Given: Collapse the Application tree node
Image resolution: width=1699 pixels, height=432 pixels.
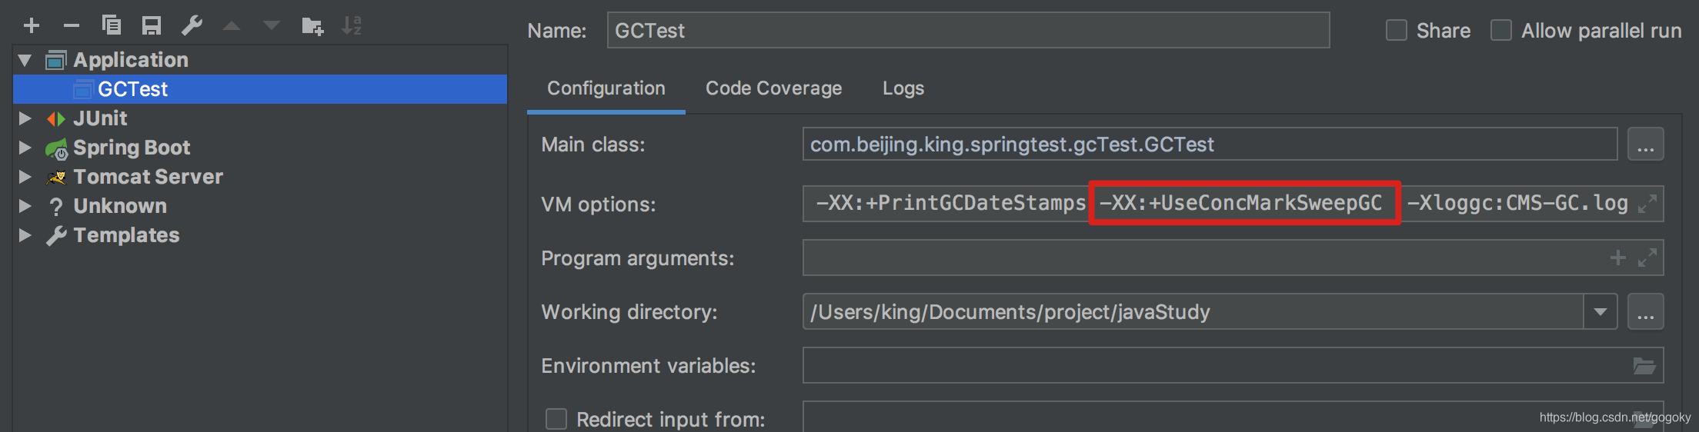Looking at the screenshot, I should (x=25, y=60).
